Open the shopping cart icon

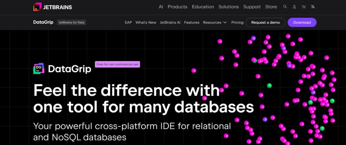click(303, 7)
